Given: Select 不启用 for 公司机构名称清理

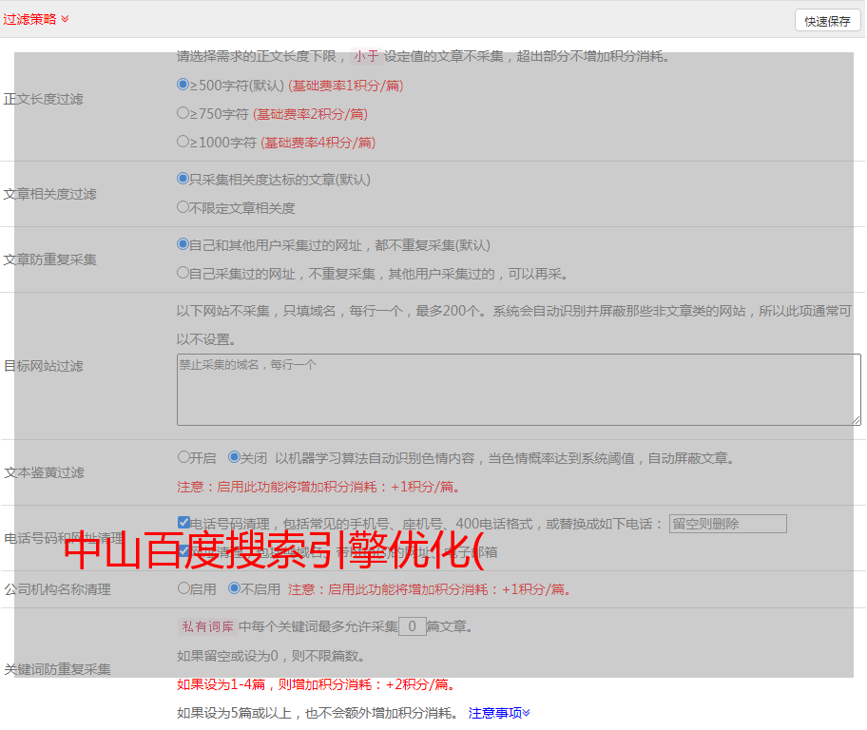Looking at the screenshot, I should 235,588.
